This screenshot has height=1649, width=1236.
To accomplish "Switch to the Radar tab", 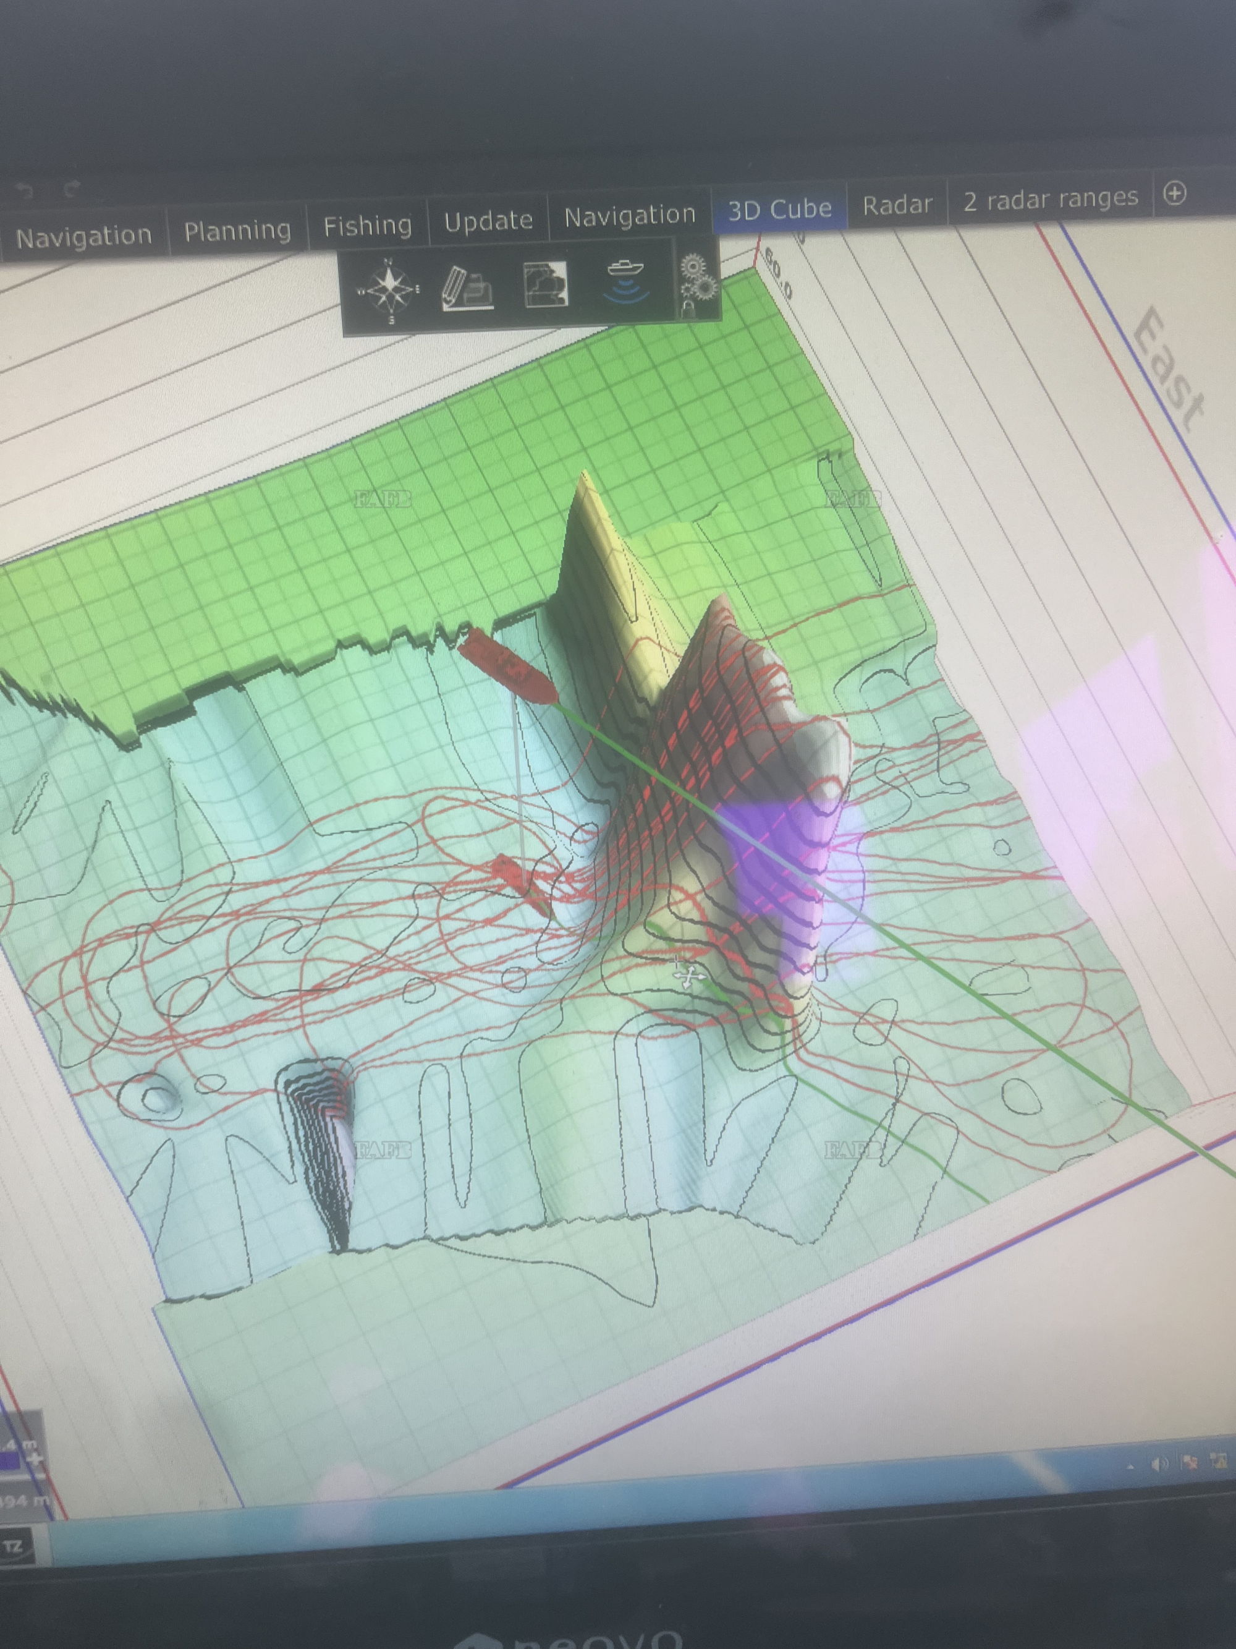I will pyautogui.click(x=897, y=203).
